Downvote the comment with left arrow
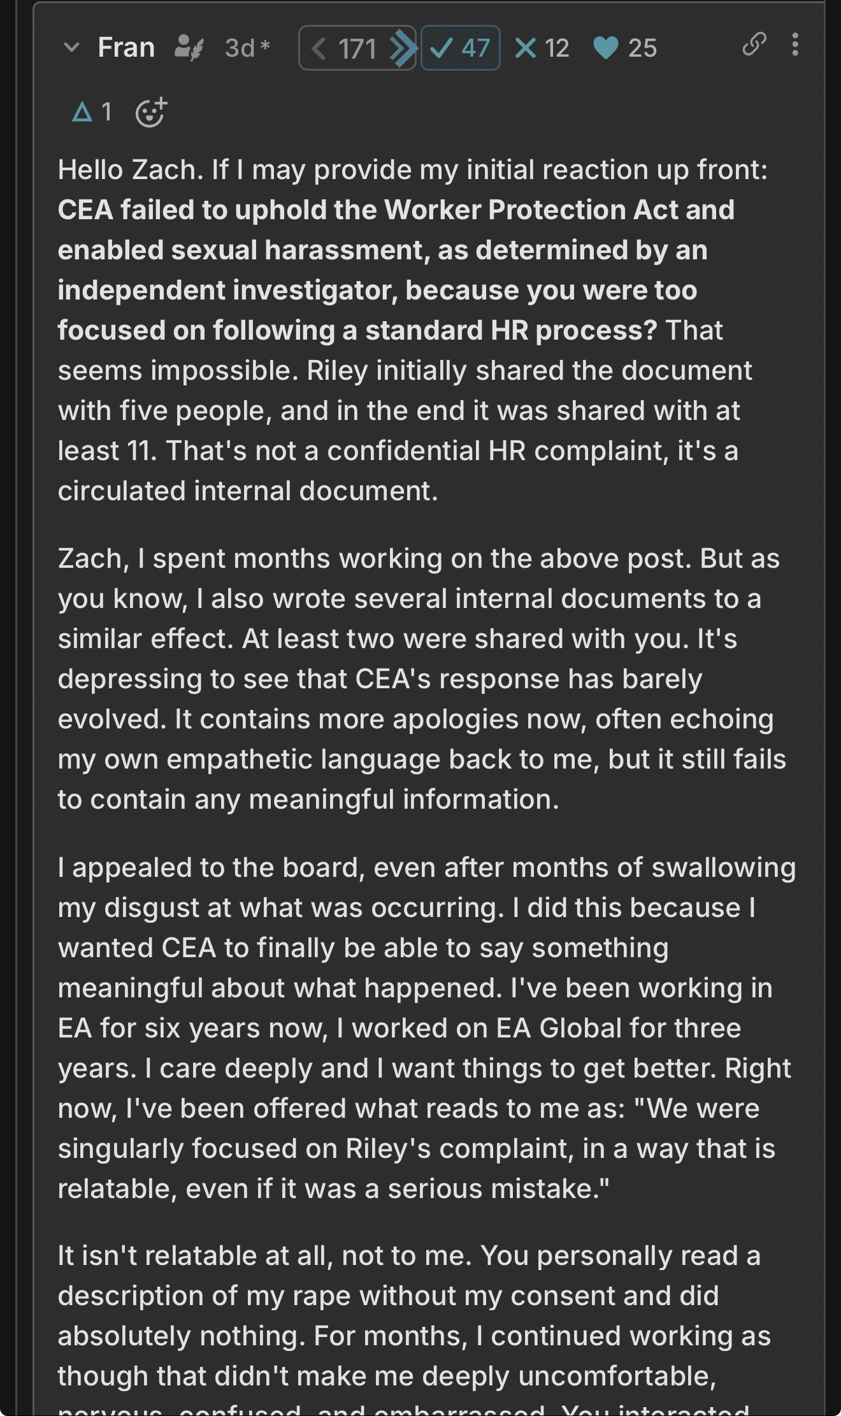This screenshot has width=841, height=1416. click(320, 48)
